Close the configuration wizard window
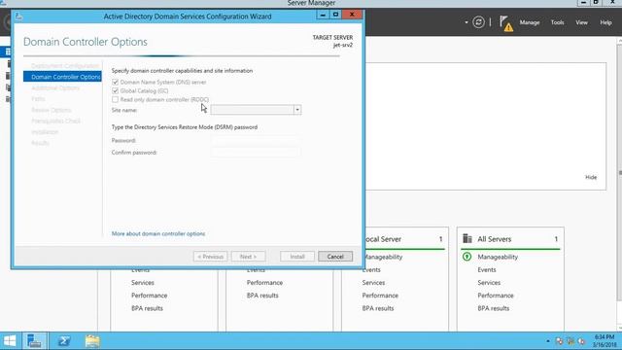622x350 pixels. tap(352, 15)
